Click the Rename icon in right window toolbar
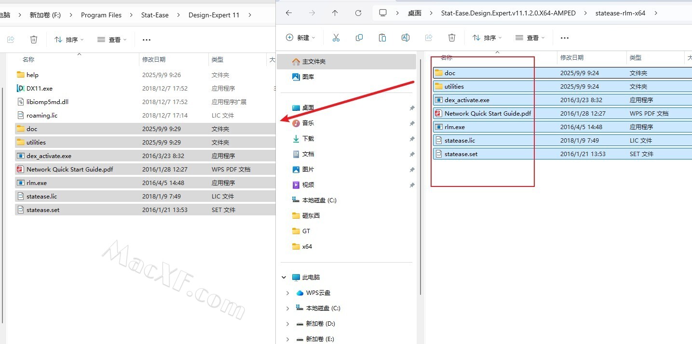 pos(406,38)
